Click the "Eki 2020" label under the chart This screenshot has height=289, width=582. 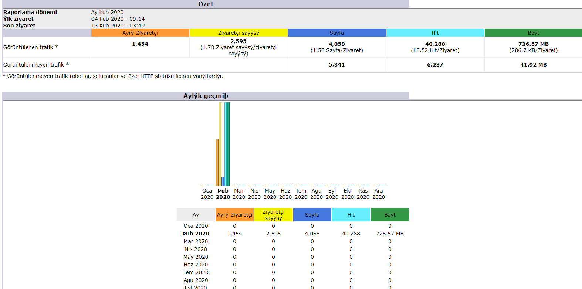point(348,194)
